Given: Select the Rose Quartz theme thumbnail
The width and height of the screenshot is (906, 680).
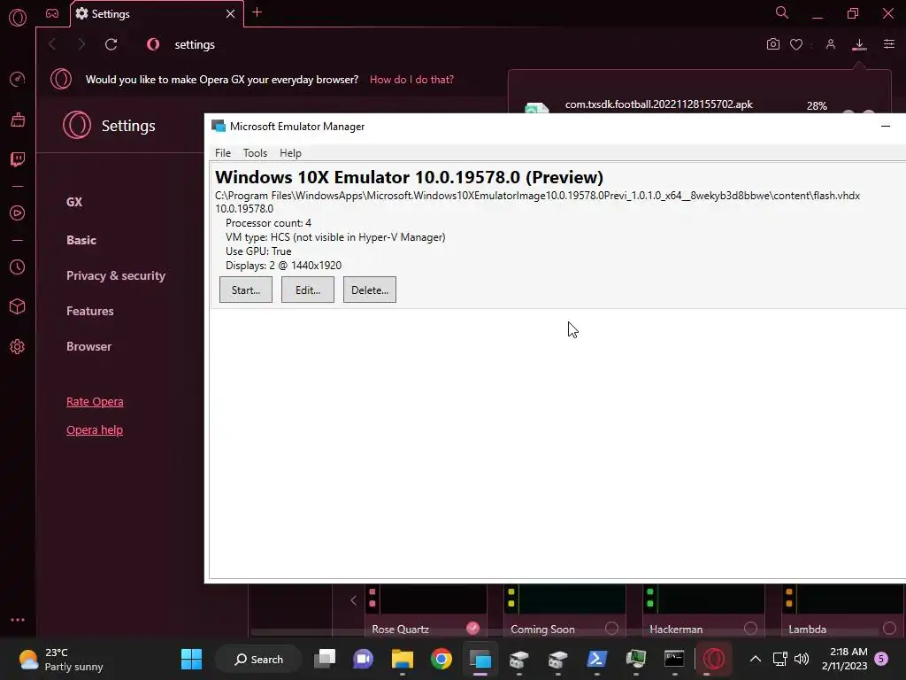Looking at the screenshot, I should 426,599.
